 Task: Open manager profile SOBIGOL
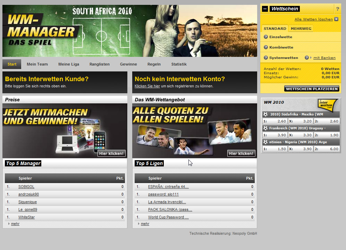[26, 187]
